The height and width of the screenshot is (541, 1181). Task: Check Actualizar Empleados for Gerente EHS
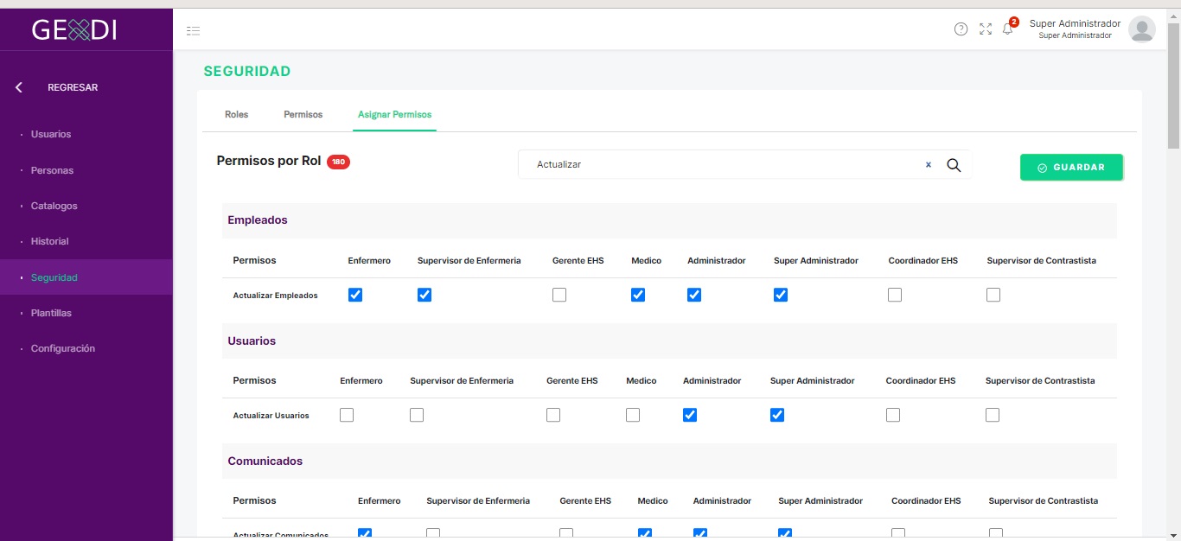[x=559, y=295]
